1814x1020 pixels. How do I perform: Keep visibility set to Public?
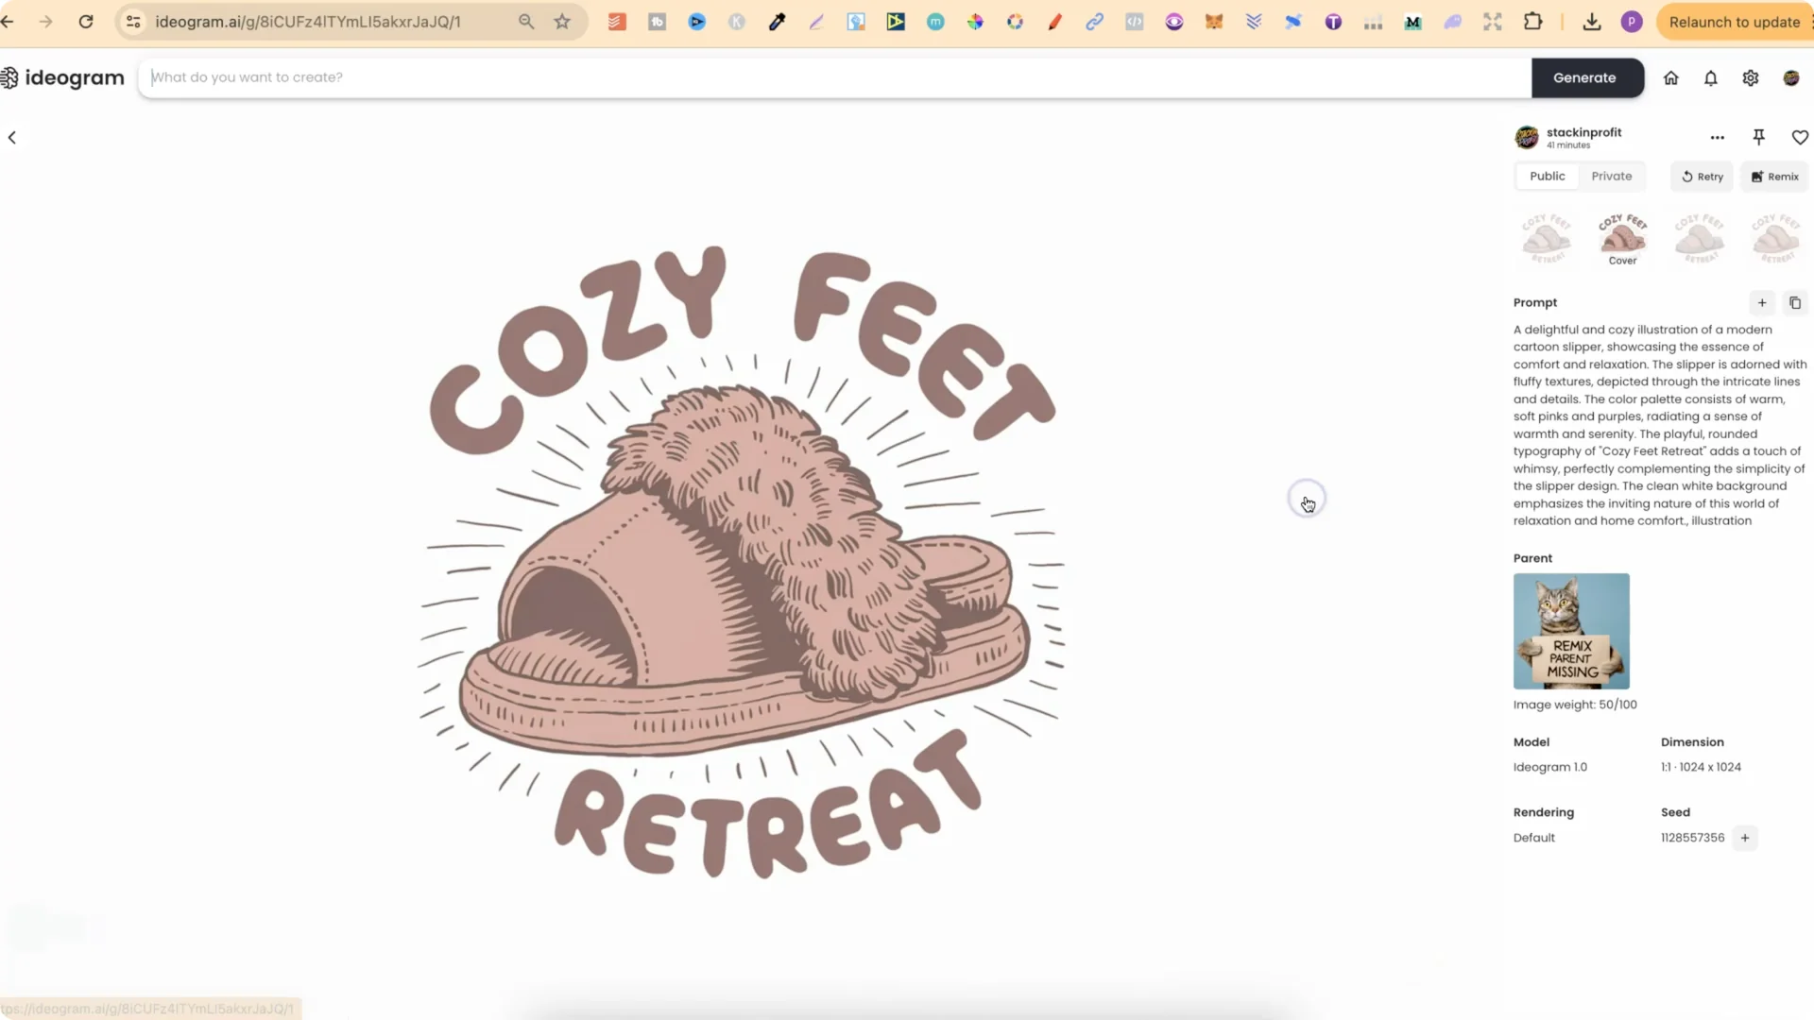(x=1547, y=176)
